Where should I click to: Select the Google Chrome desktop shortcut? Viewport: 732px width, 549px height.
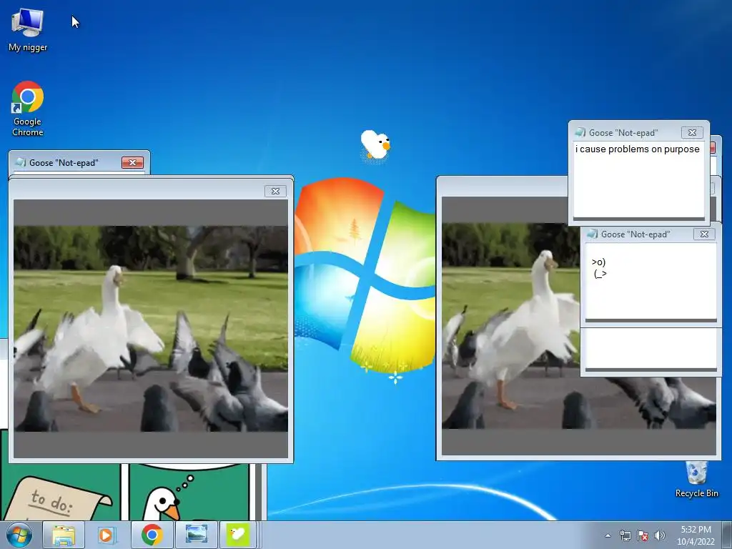28,109
